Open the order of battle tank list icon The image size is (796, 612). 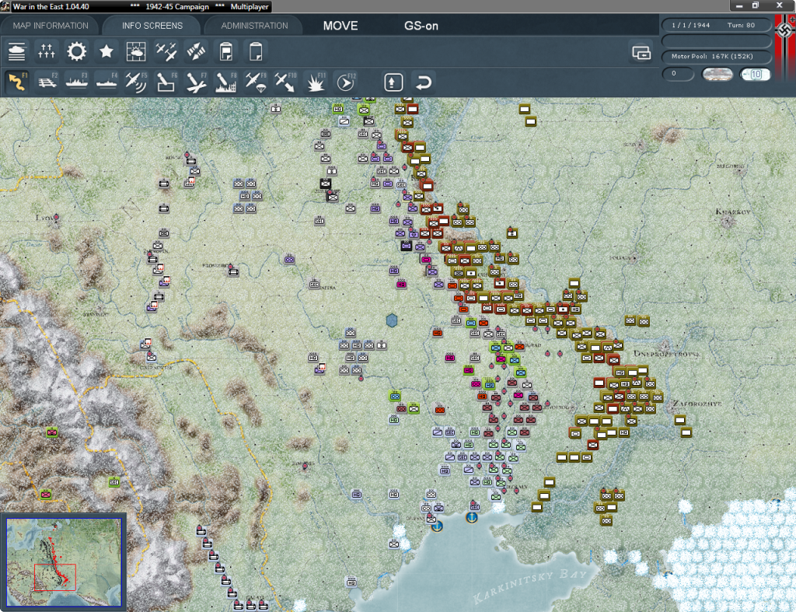[17, 52]
